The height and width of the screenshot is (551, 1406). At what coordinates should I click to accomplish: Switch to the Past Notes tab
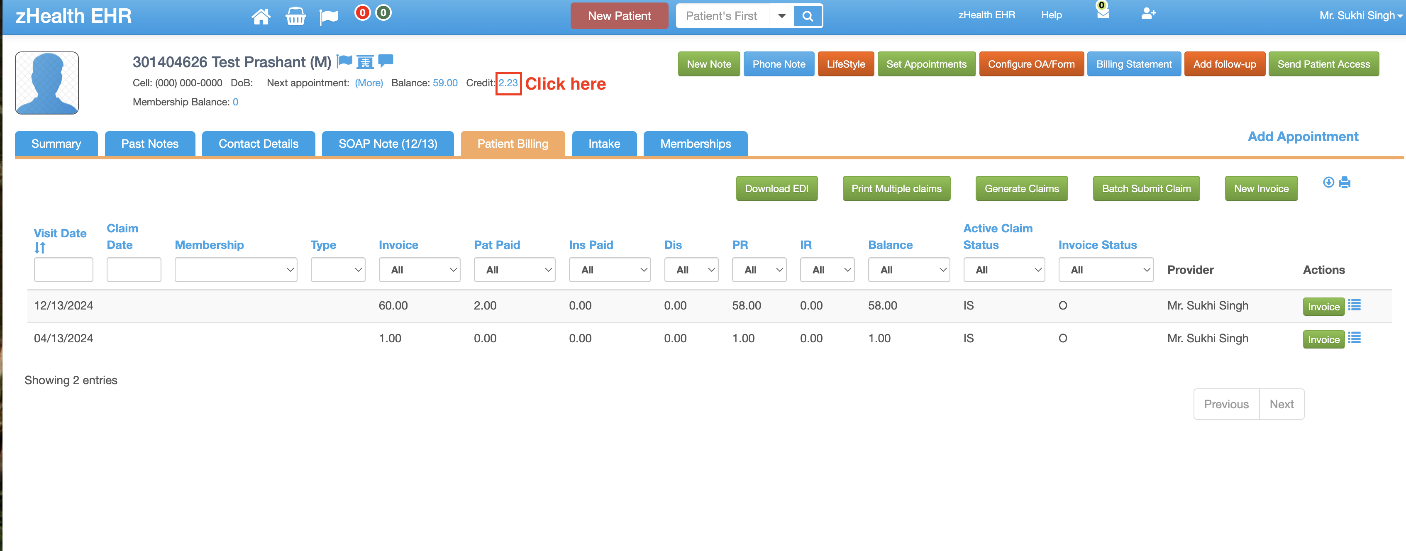click(x=150, y=144)
